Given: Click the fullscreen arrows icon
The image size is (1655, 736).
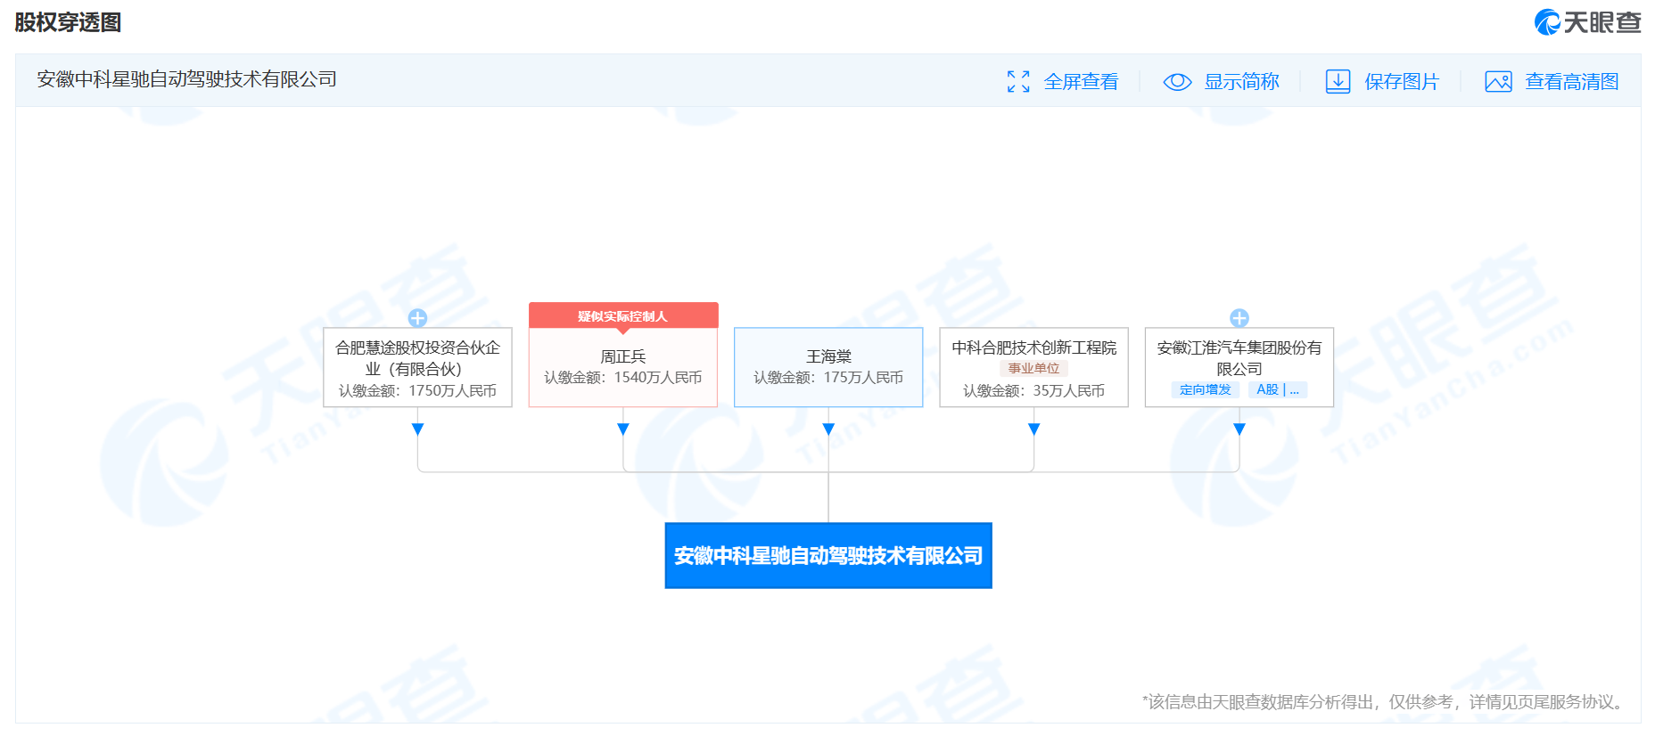Looking at the screenshot, I should [1017, 81].
